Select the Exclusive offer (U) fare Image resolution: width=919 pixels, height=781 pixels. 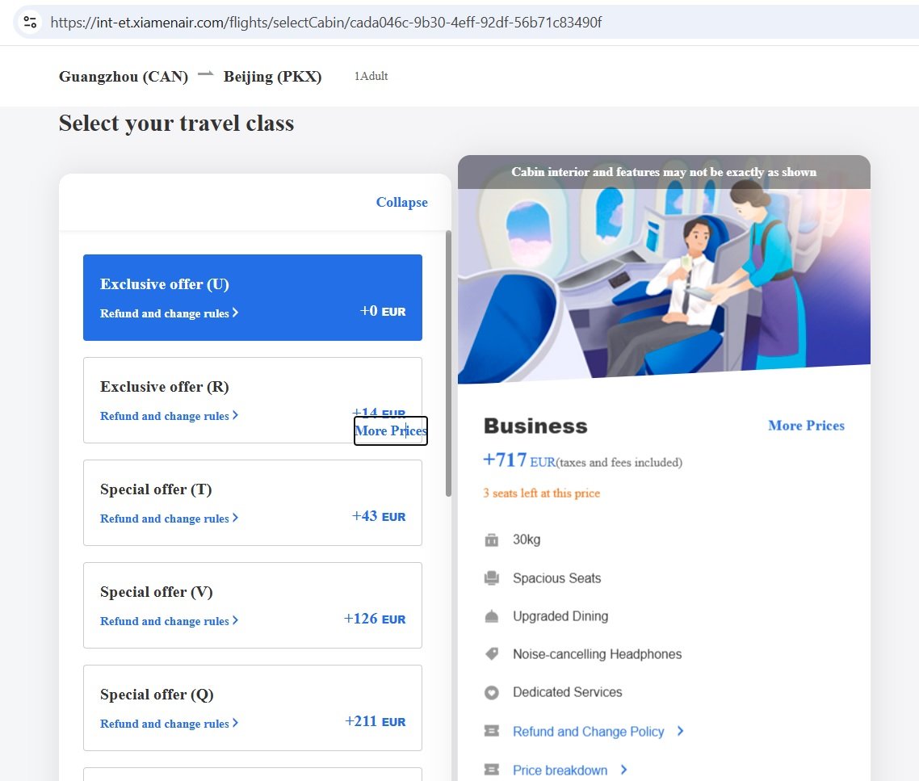pos(252,296)
